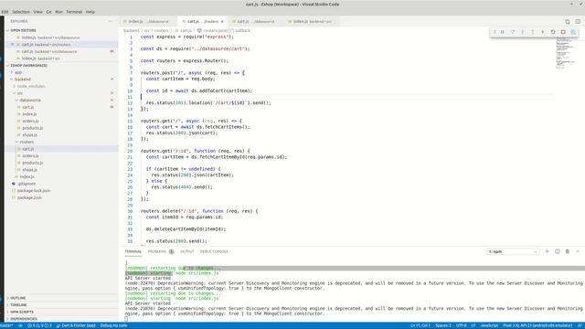Open package.json in explorer
This screenshot has width=585, height=329.
coord(29,197)
